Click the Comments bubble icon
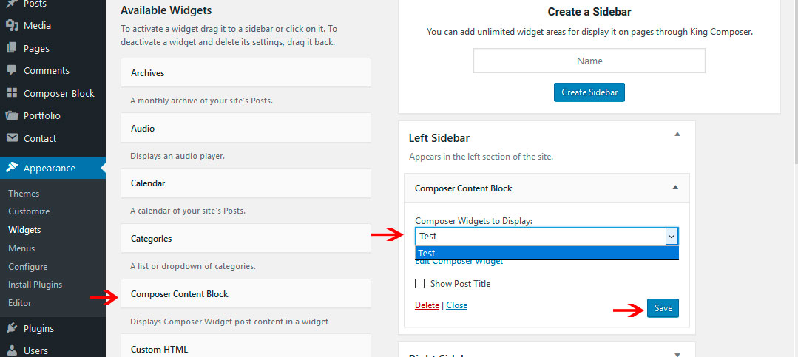 (x=12, y=71)
